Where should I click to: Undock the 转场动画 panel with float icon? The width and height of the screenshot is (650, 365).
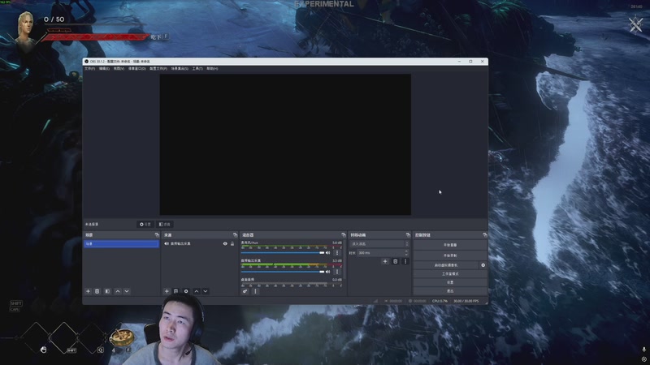[408, 234]
